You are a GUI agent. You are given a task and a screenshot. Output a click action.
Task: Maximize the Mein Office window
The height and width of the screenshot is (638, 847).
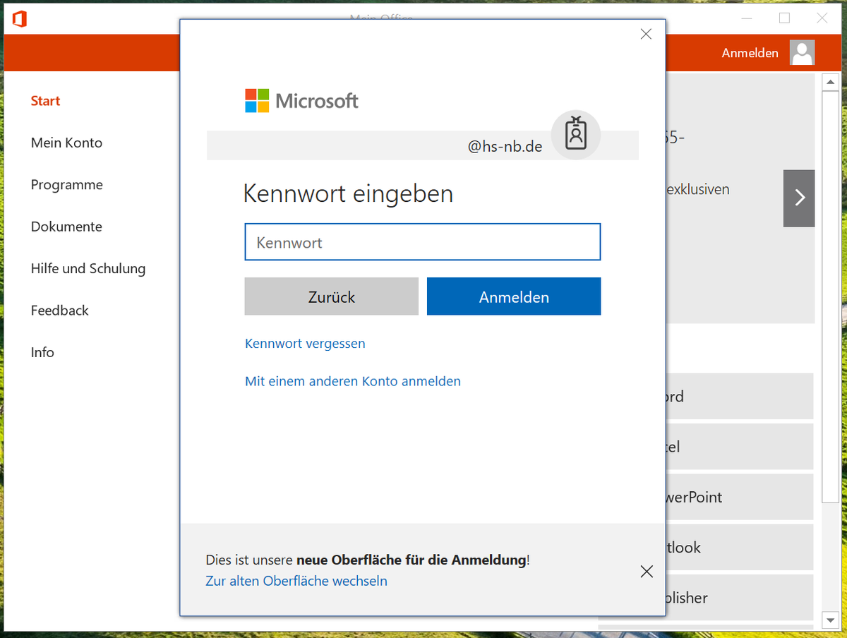coord(784,18)
